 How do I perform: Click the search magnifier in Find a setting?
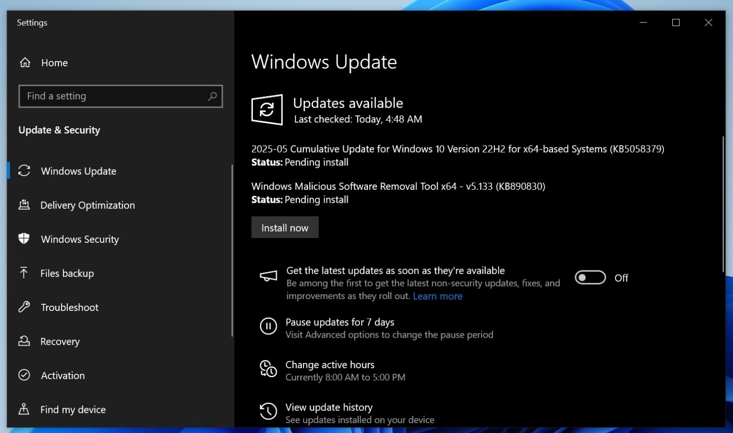point(212,96)
